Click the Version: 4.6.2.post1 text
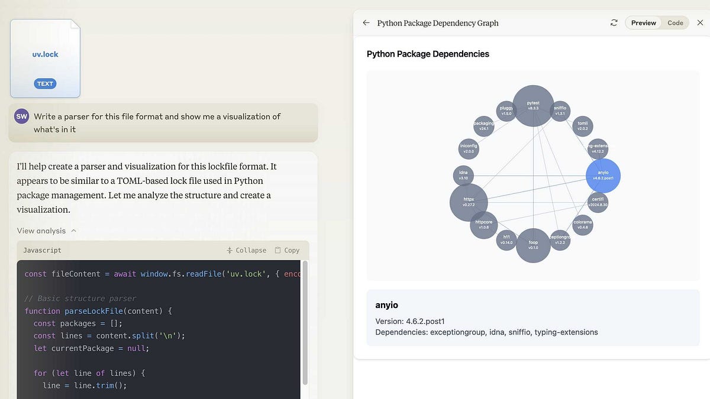 (410, 322)
